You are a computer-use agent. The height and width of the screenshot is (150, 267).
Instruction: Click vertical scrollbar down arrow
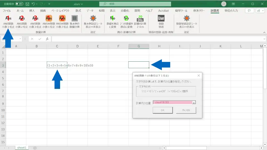[265, 144]
